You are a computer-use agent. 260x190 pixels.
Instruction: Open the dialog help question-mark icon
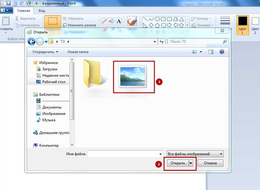(x=222, y=52)
